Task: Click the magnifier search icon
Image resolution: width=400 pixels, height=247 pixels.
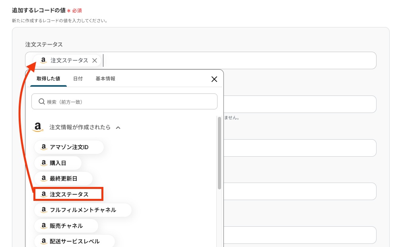Action: 42,101
